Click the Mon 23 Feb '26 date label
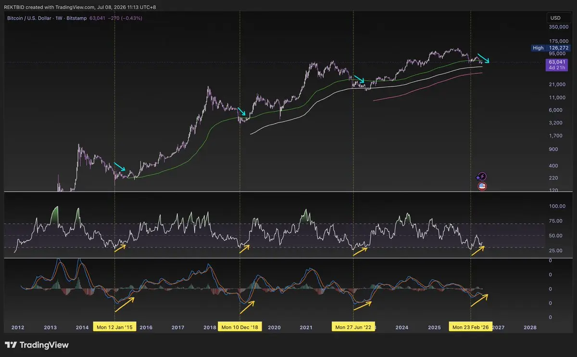Image resolution: width=577 pixels, height=357 pixels. click(x=470, y=327)
